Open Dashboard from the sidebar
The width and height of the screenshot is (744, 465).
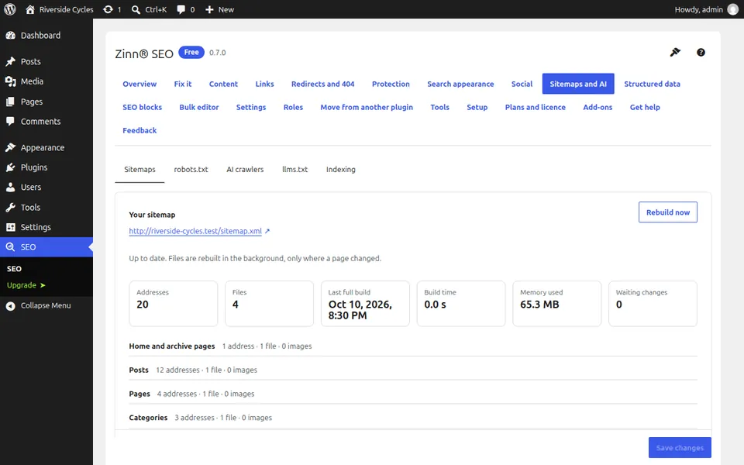(46, 35)
